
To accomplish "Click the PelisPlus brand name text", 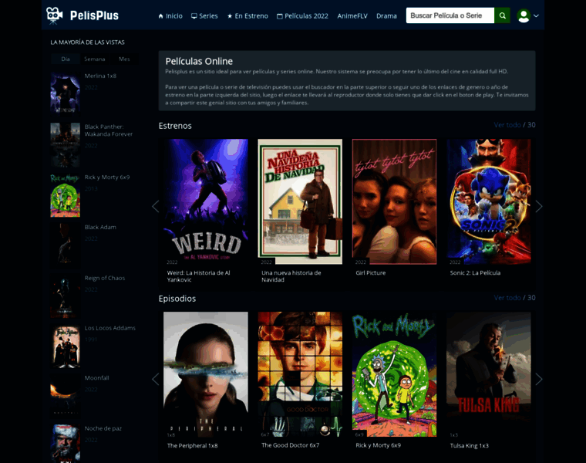I will point(94,15).
